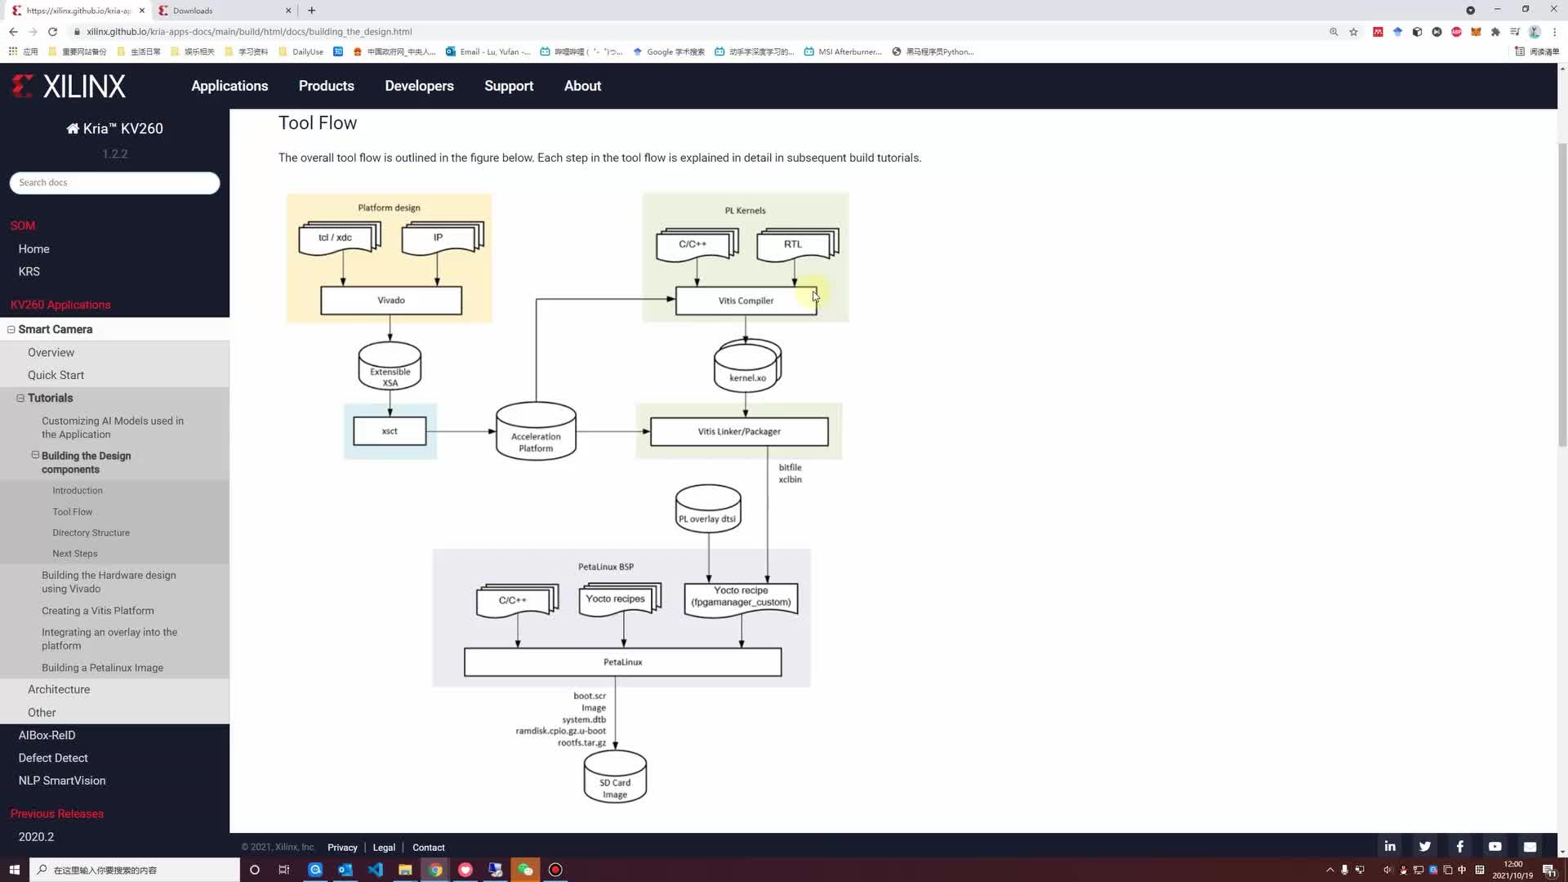The height and width of the screenshot is (882, 1568).
Task: Open the red recorder taskbar icon
Action: click(555, 870)
